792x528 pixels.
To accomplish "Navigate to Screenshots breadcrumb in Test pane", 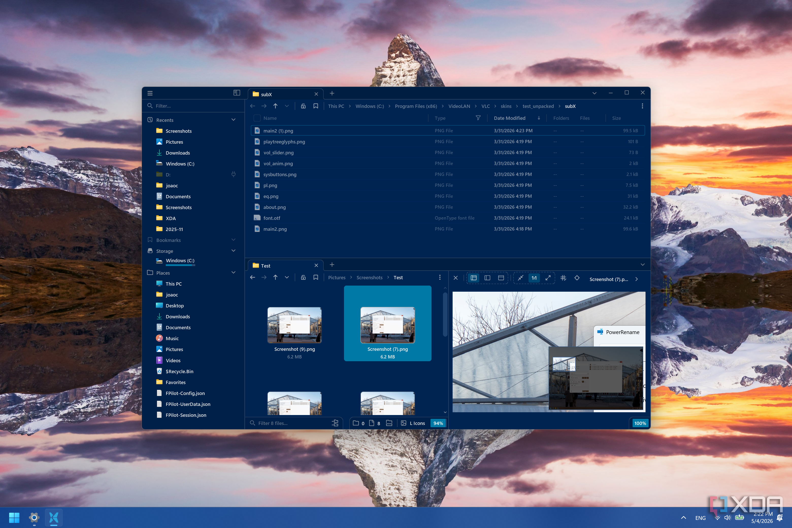I will click(x=369, y=277).
